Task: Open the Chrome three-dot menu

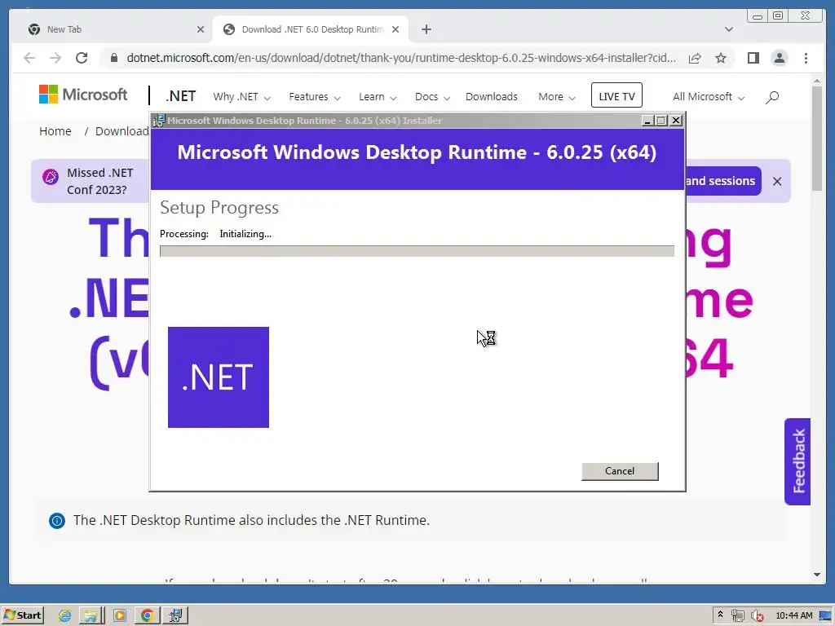Action: [x=806, y=58]
